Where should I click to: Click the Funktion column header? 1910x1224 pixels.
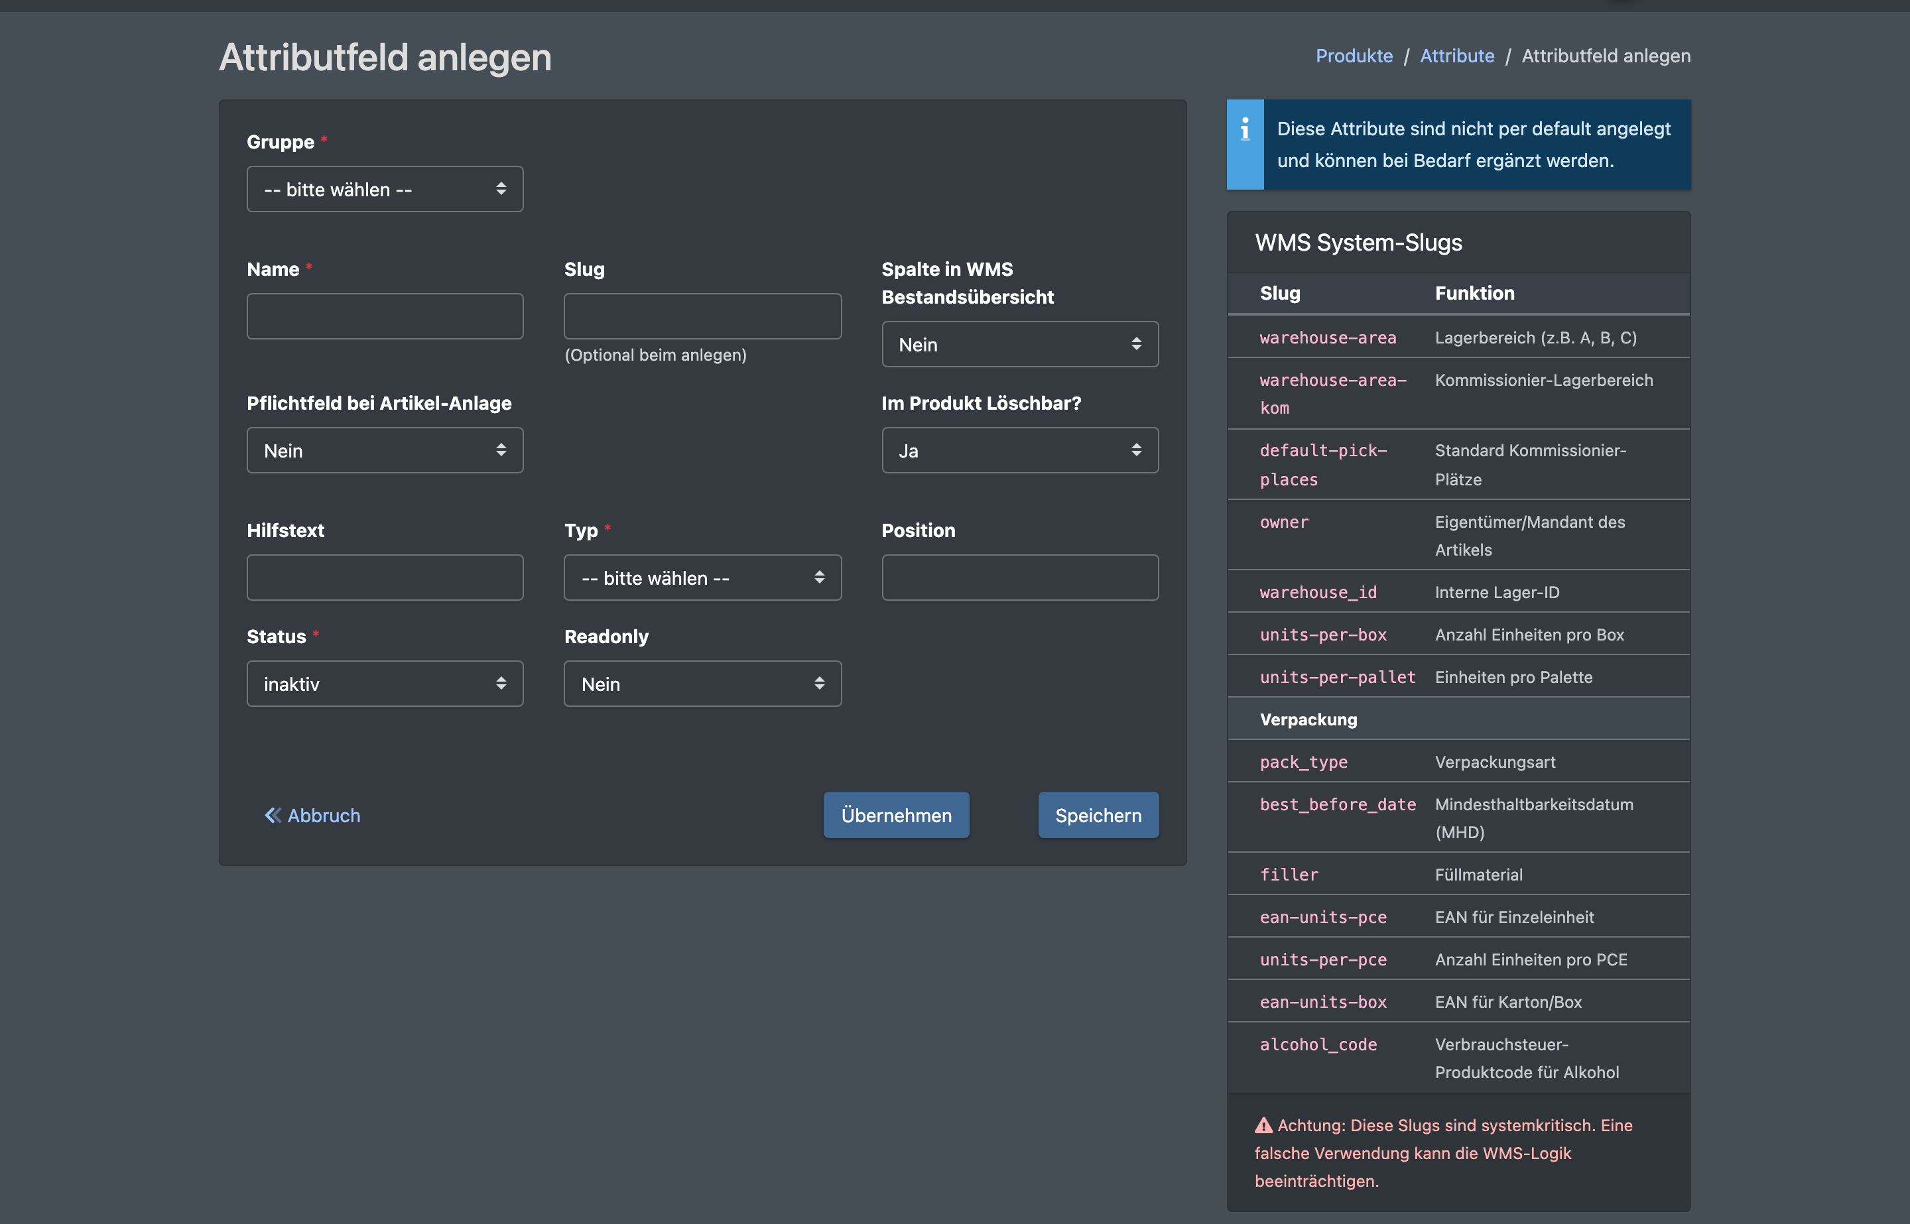(1474, 293)
